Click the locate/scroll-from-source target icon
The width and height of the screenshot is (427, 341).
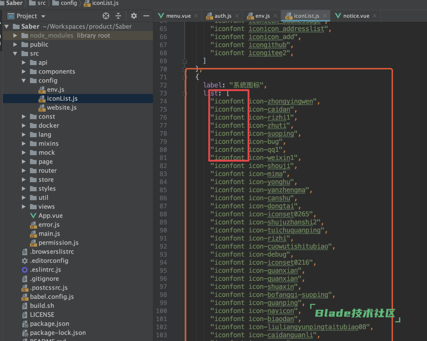(106, 16)
